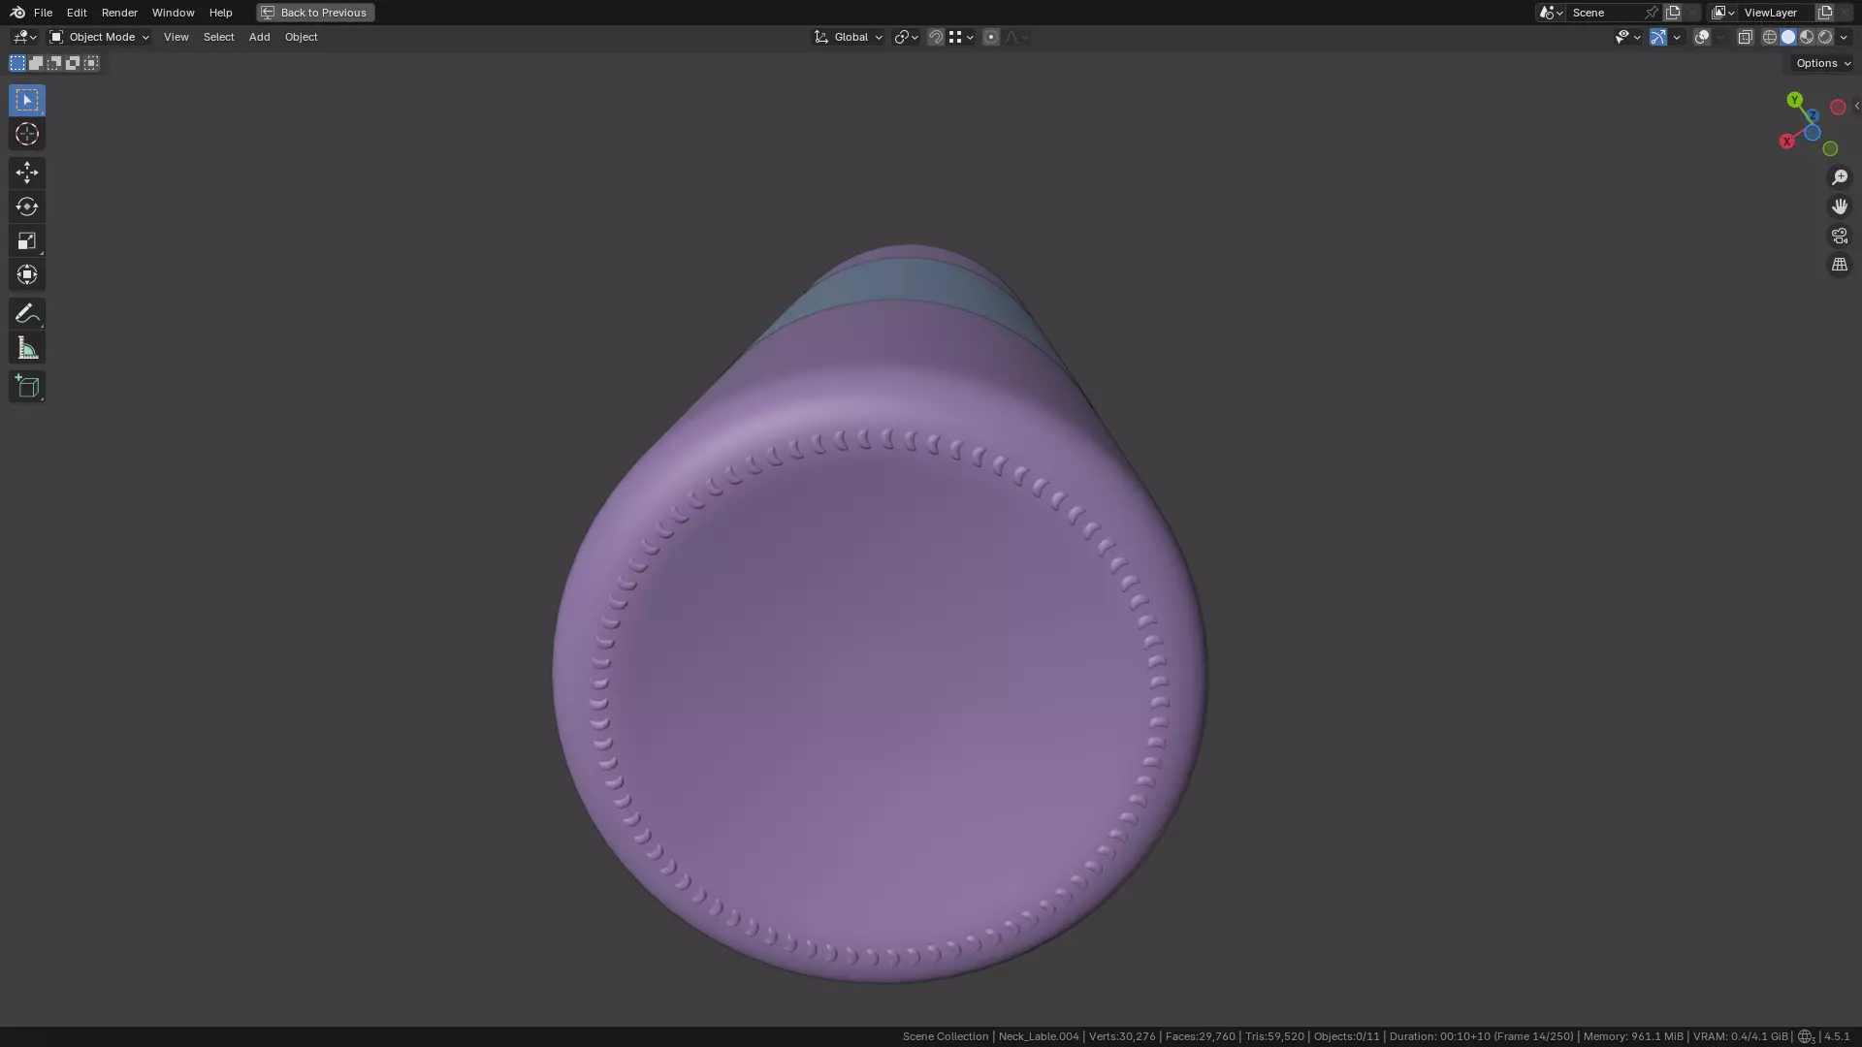This screenshot has height=1047, width=1862.
Task: Click the zoom magnifier navigation icon
Action: pyautogui.click(x=1839, y=177)
